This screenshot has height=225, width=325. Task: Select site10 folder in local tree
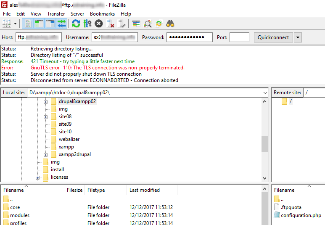tap(65, 132)
